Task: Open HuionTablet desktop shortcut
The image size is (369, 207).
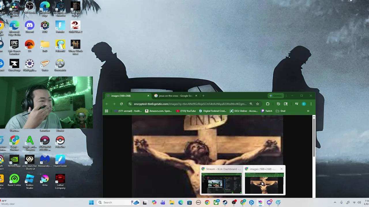Action: coord(60,161)
